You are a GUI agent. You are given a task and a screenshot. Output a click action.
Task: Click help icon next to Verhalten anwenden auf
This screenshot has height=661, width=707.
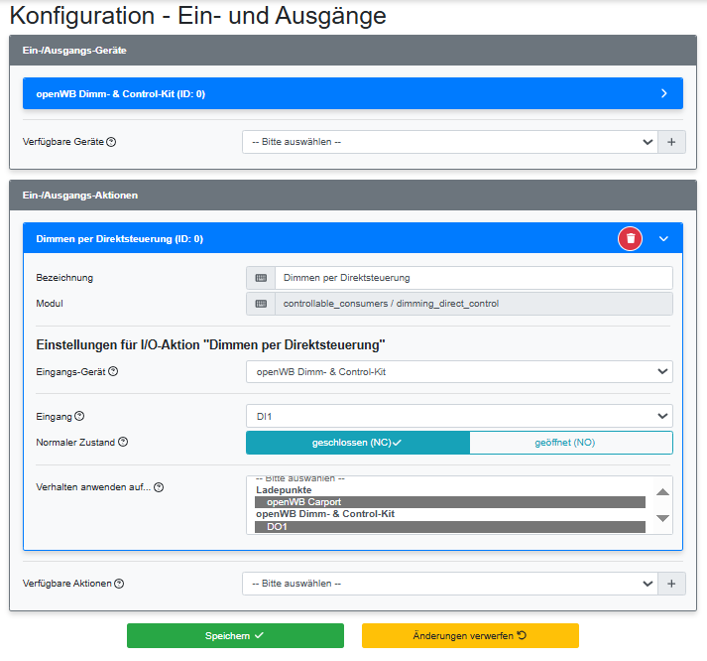(159, 487)
